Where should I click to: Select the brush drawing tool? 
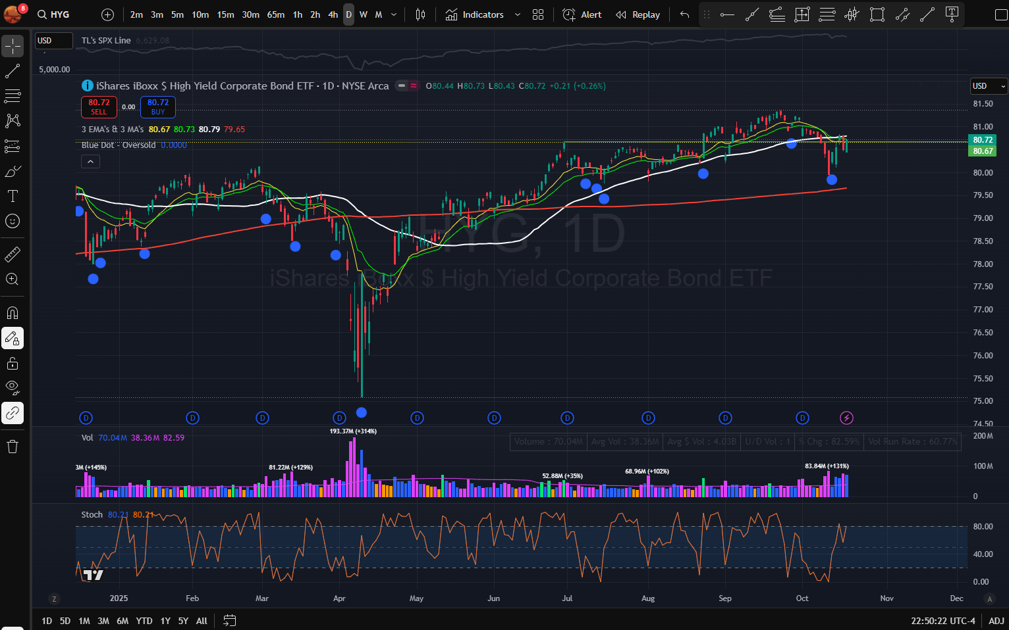click(x=13, y=171)
